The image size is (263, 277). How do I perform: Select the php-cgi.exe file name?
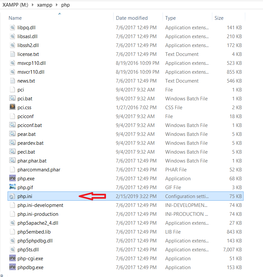click(30, 259)
